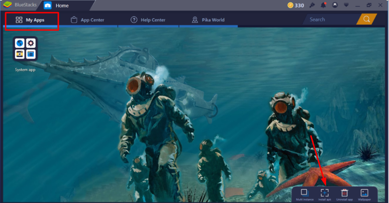Click the Multi instance button

305,195
